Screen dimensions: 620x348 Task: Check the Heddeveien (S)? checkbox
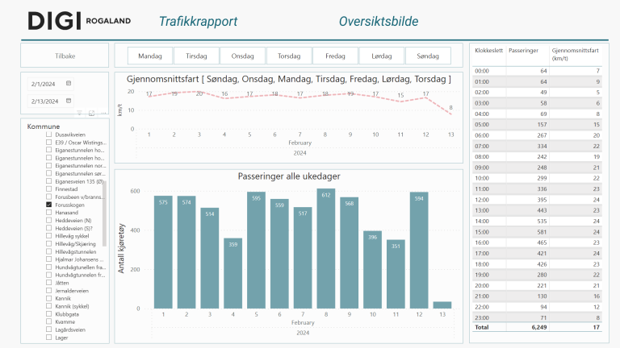click(48, 228)
